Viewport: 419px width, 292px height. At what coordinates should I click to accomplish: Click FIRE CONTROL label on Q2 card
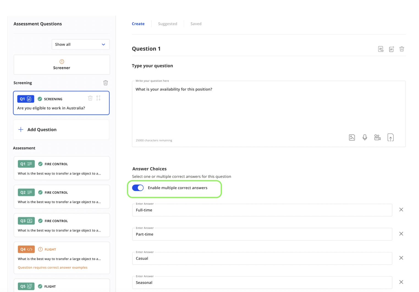(56, 193)
